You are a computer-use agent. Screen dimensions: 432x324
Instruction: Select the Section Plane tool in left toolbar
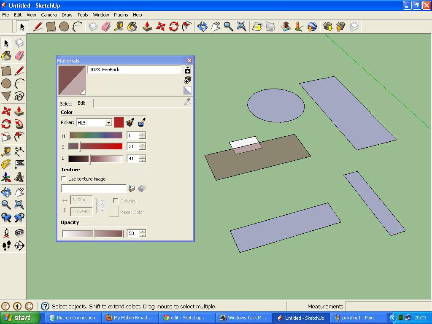pos(19,245)
